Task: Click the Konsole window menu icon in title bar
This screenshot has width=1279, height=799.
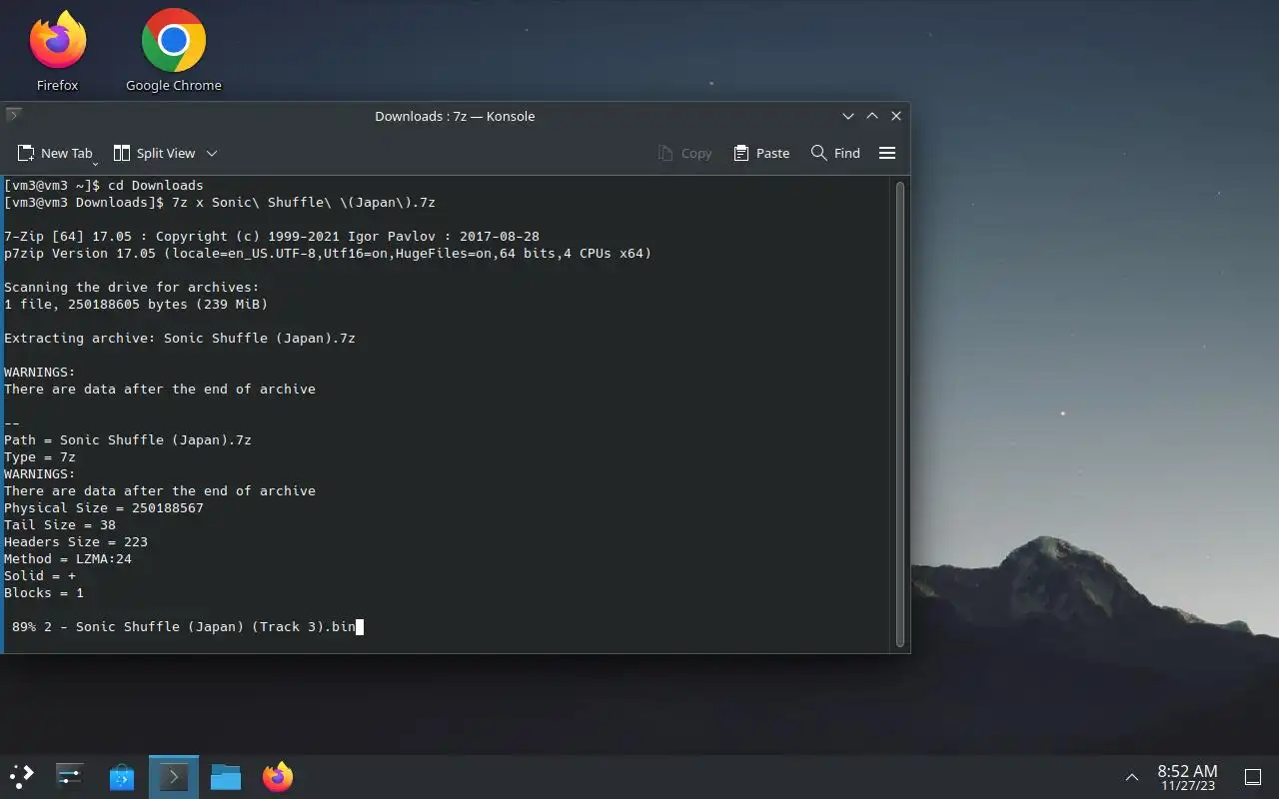Action: [14, 116]
